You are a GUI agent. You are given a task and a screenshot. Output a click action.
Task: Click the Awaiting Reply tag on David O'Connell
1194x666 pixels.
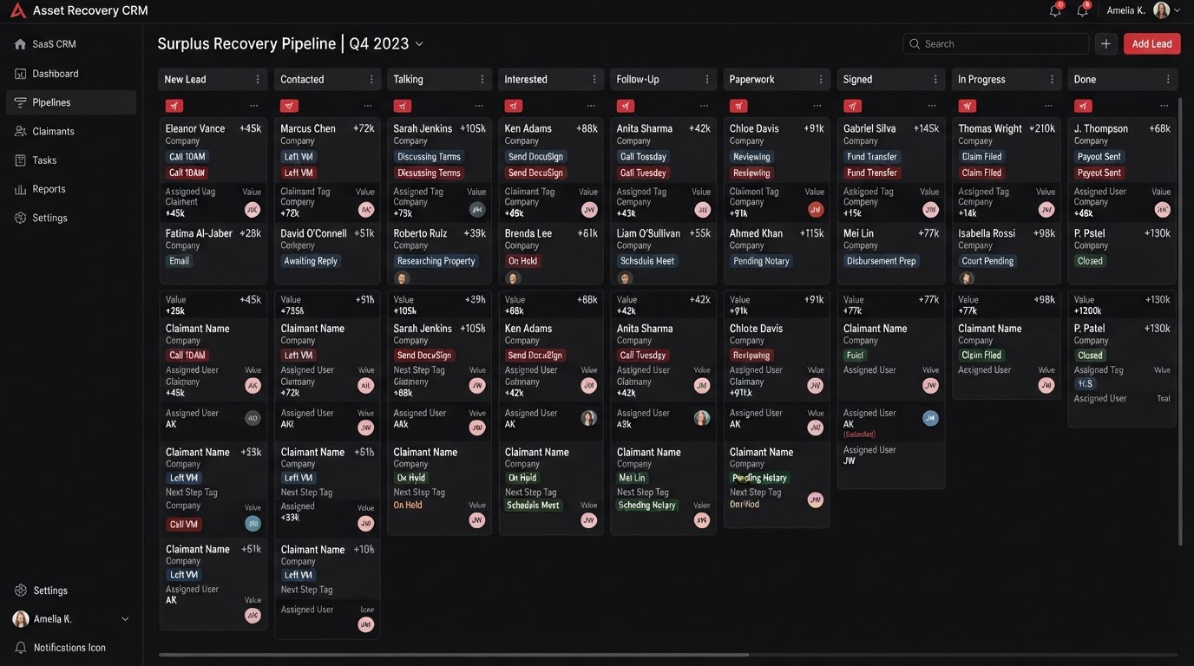coord(311,261)
